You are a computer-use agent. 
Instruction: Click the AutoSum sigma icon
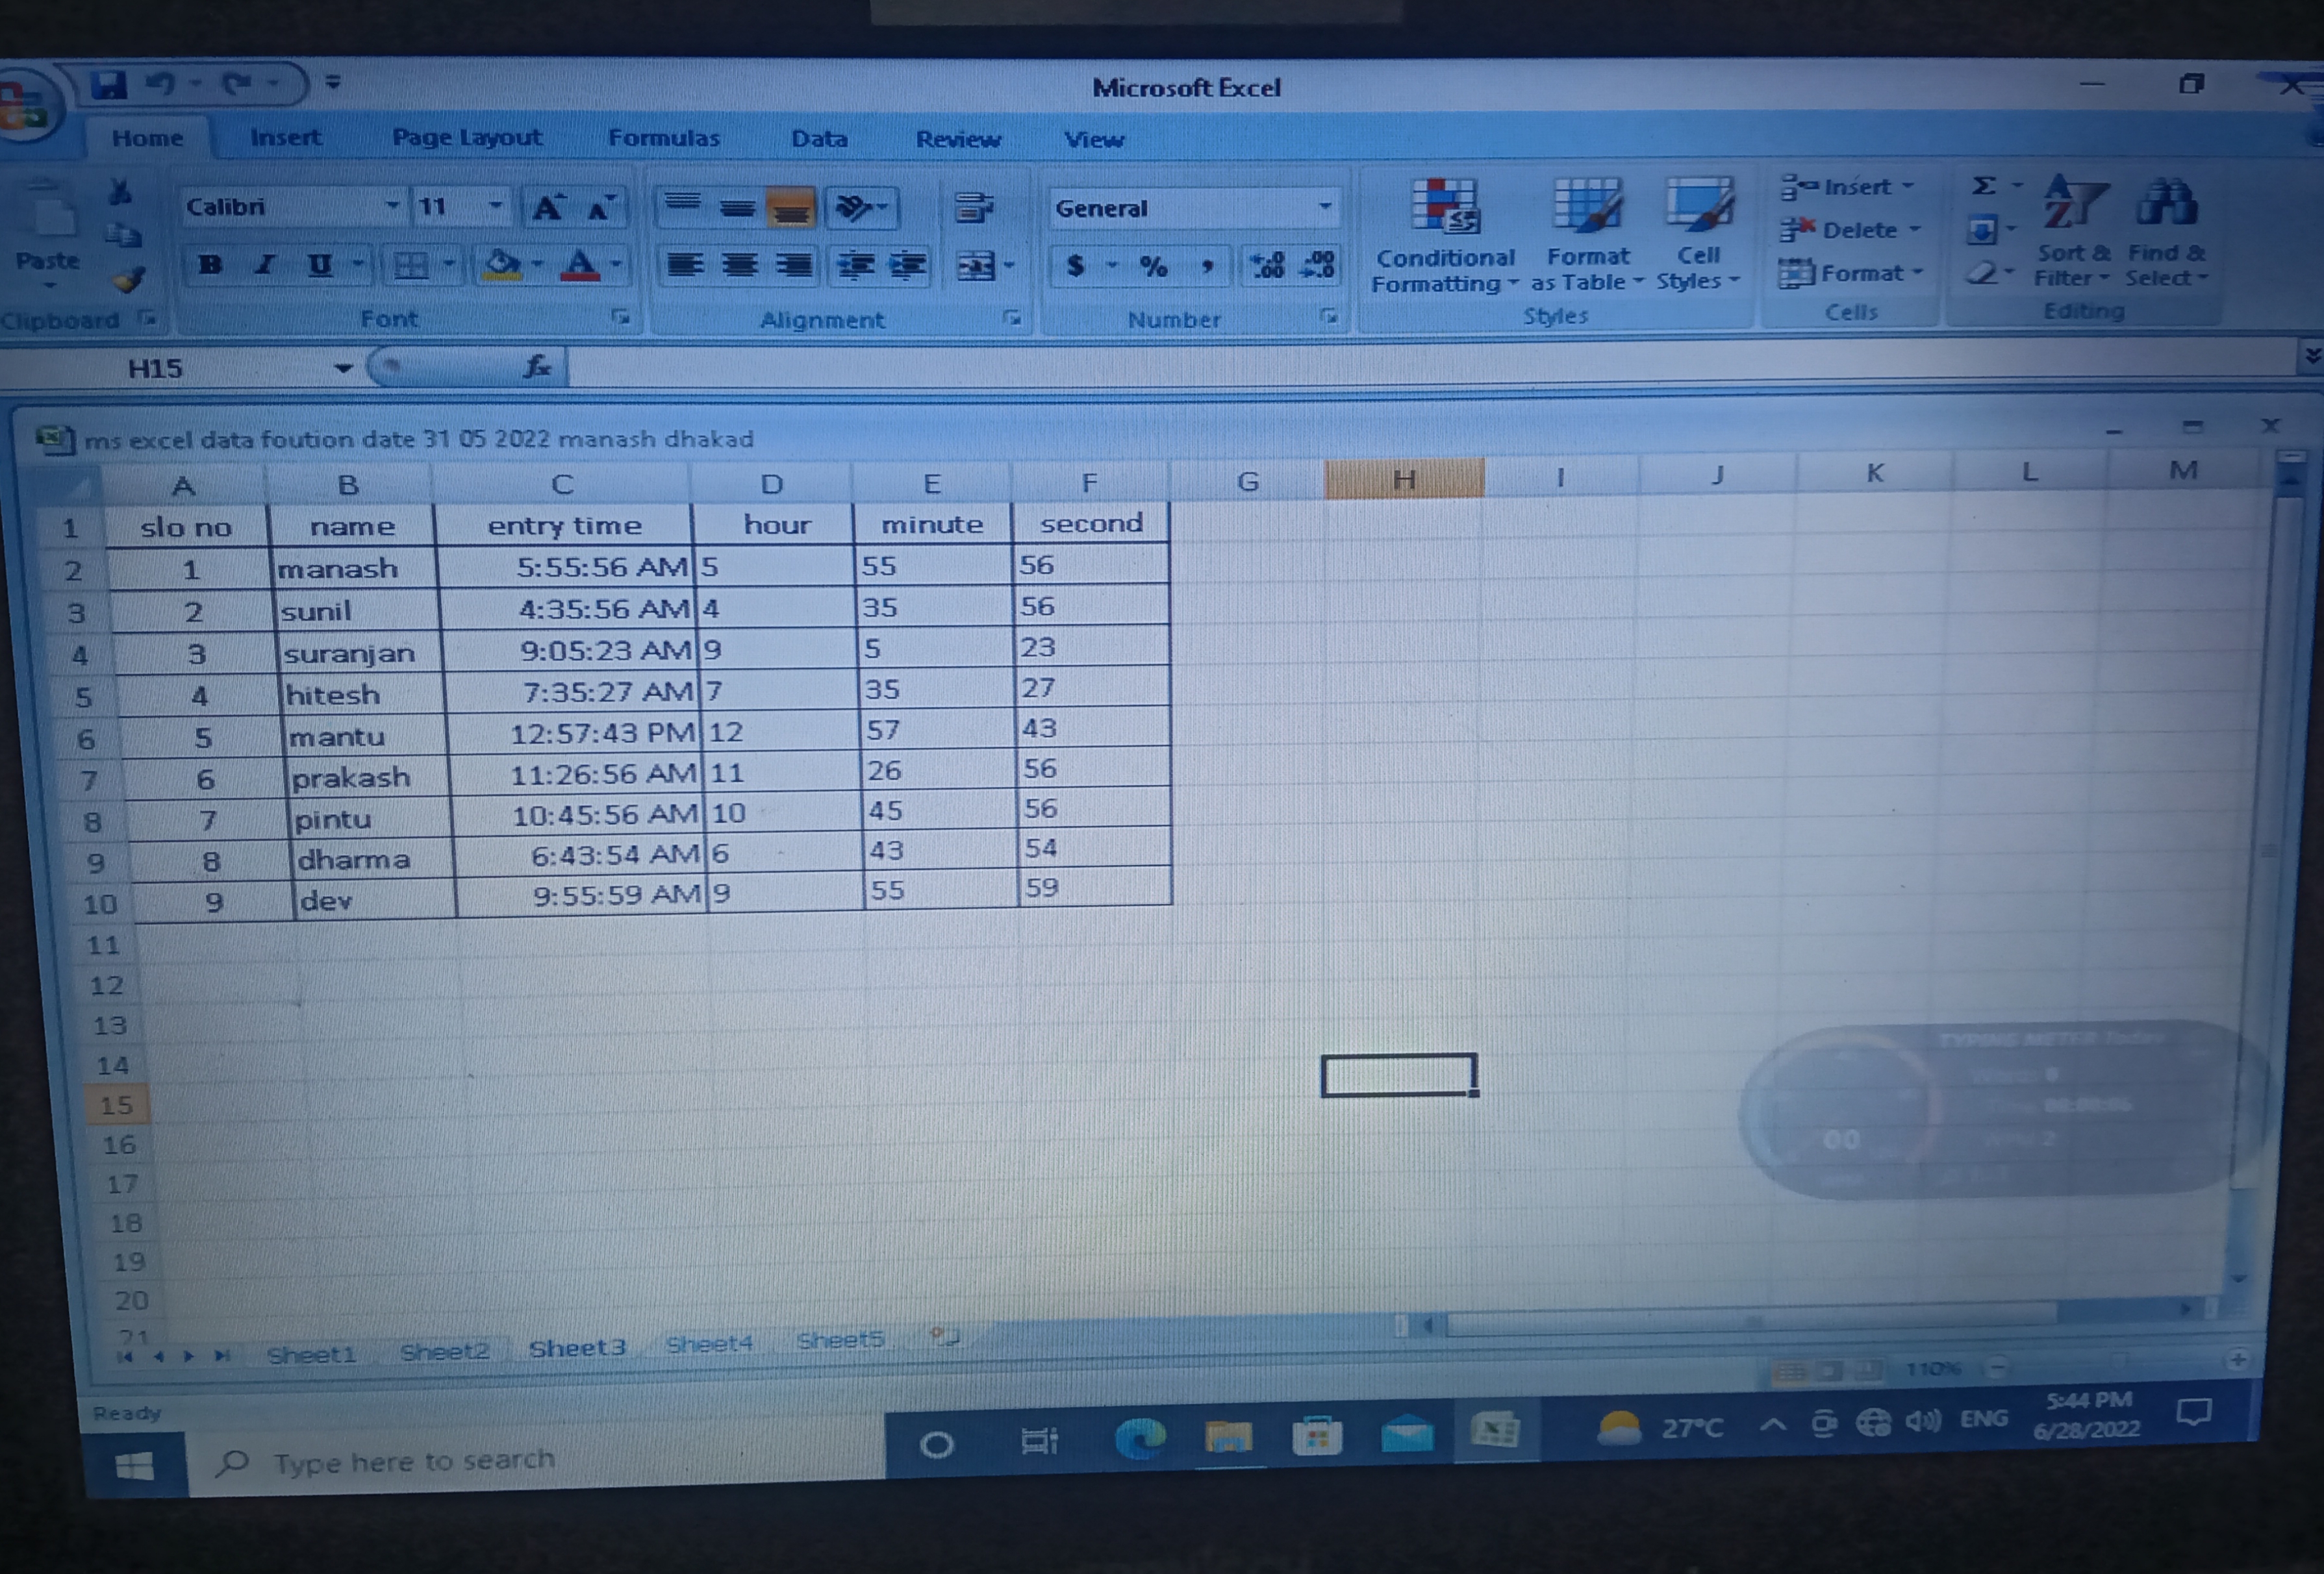pyautogui.click(x=1984, y=186)
